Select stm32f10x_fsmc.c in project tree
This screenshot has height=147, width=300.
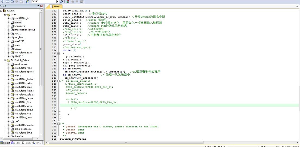click(24, 91)
